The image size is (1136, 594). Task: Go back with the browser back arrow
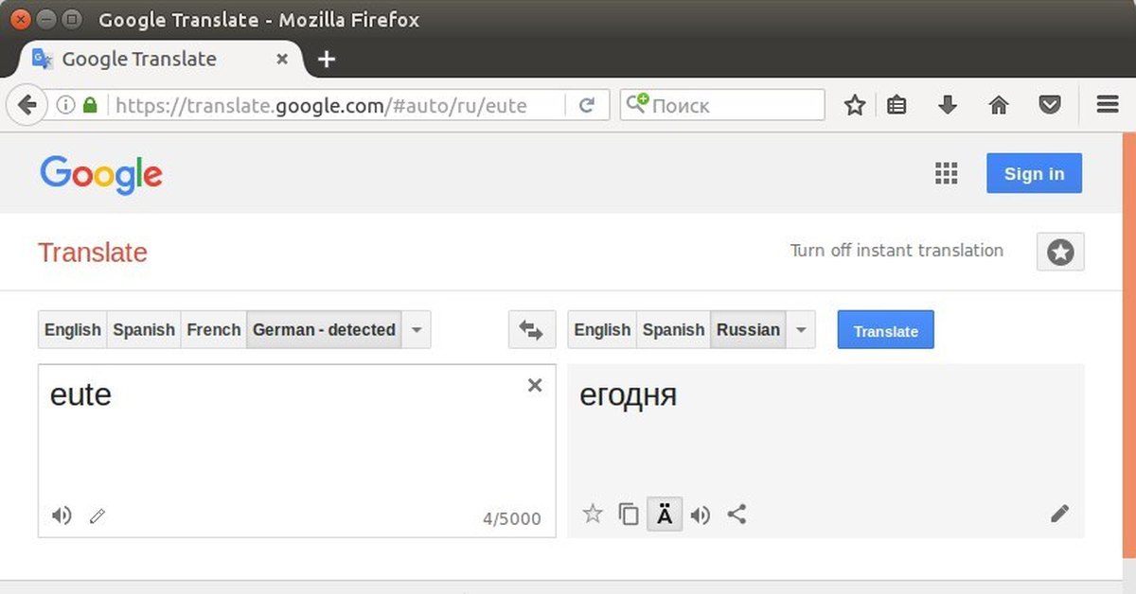pos(27,105)
